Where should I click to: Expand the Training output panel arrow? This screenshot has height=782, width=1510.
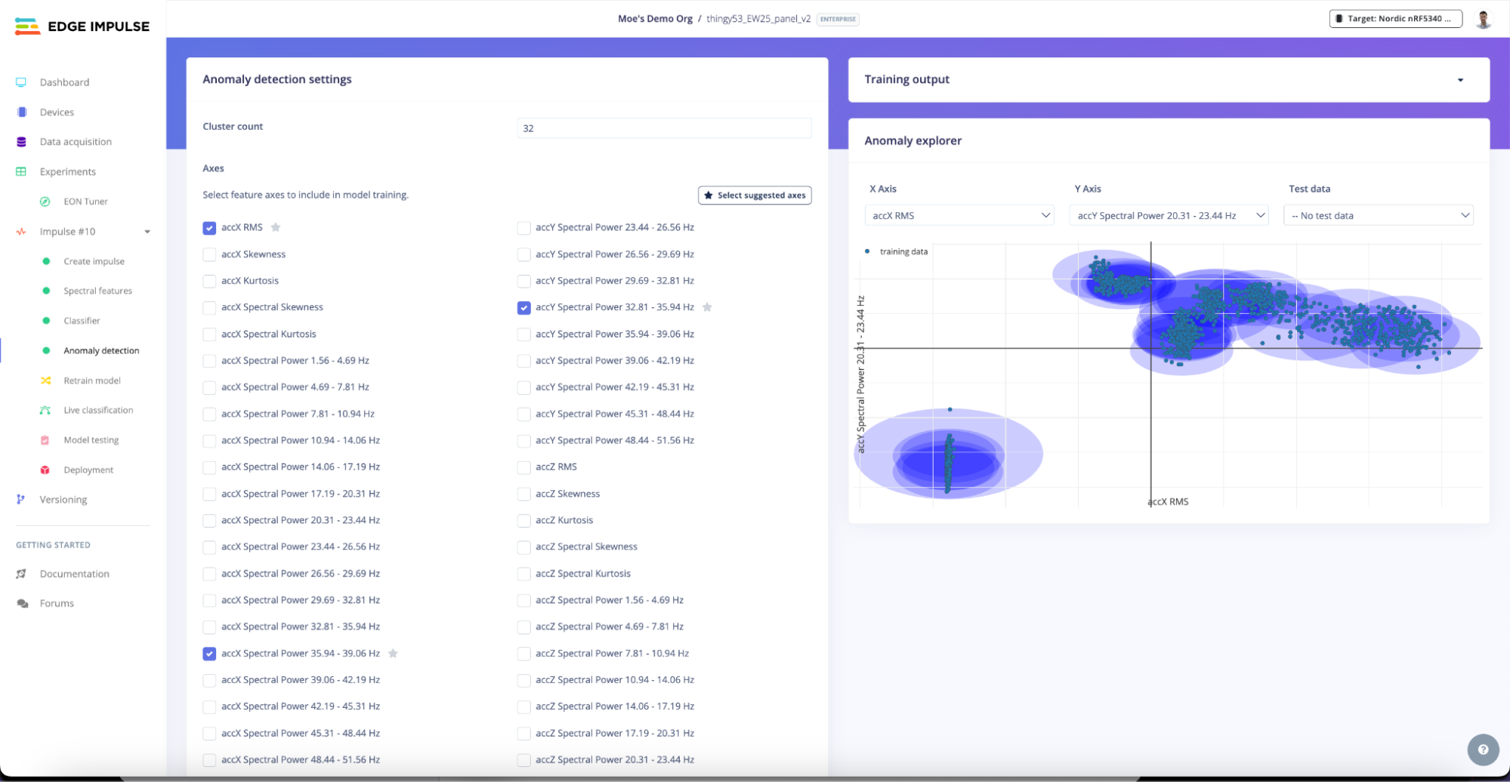tap(1460, 80)
